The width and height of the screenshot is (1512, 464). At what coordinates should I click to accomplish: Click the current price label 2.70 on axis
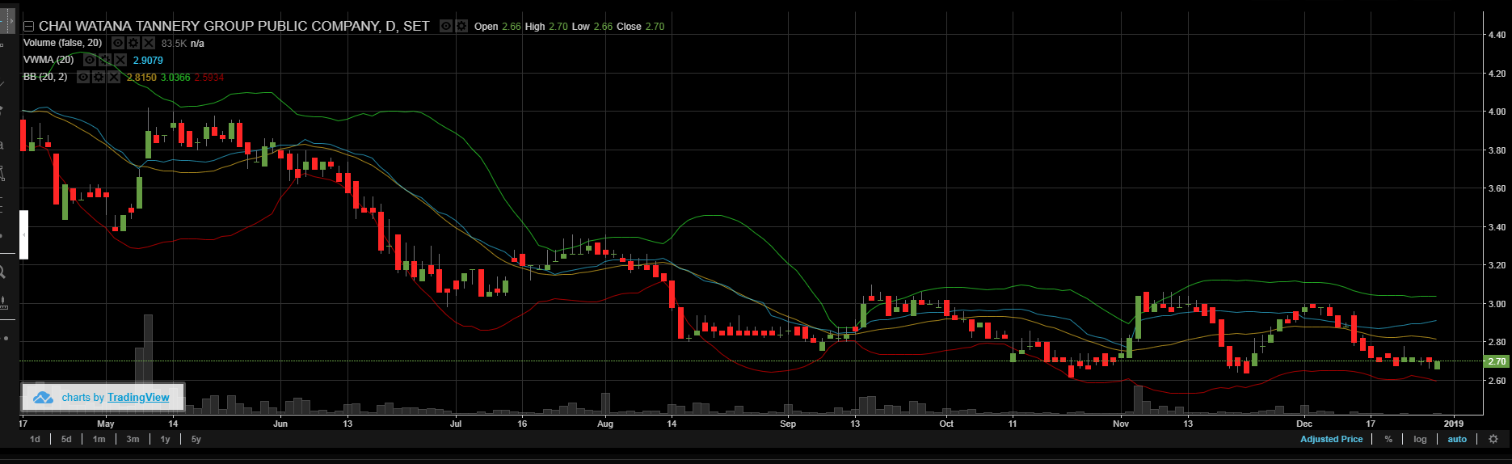(x=1496, y=361)
